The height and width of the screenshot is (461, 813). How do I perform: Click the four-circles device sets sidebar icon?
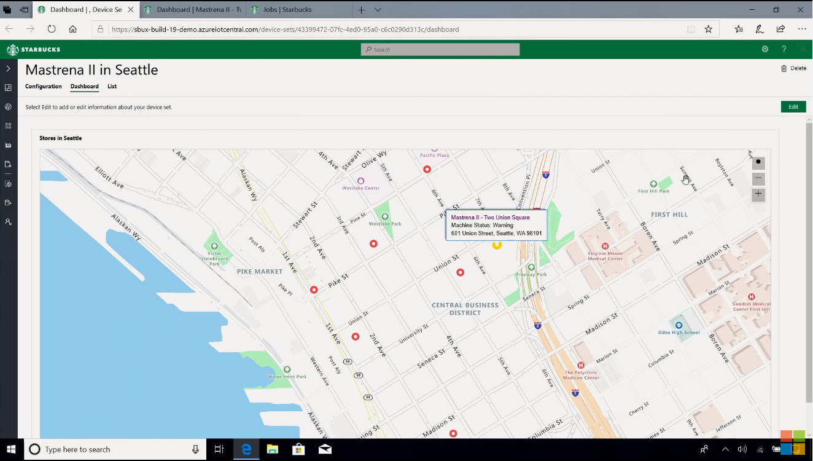[8, 126]
